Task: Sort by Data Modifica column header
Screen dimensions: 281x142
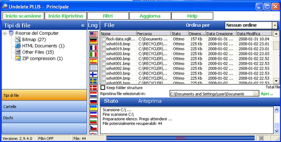Action: click(254, 34)
